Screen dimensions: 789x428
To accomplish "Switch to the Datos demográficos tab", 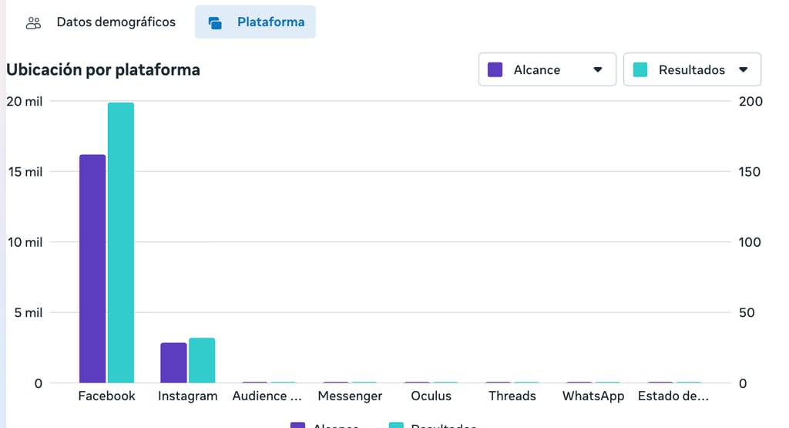I will pyautogui.click(x=116, y=22).
